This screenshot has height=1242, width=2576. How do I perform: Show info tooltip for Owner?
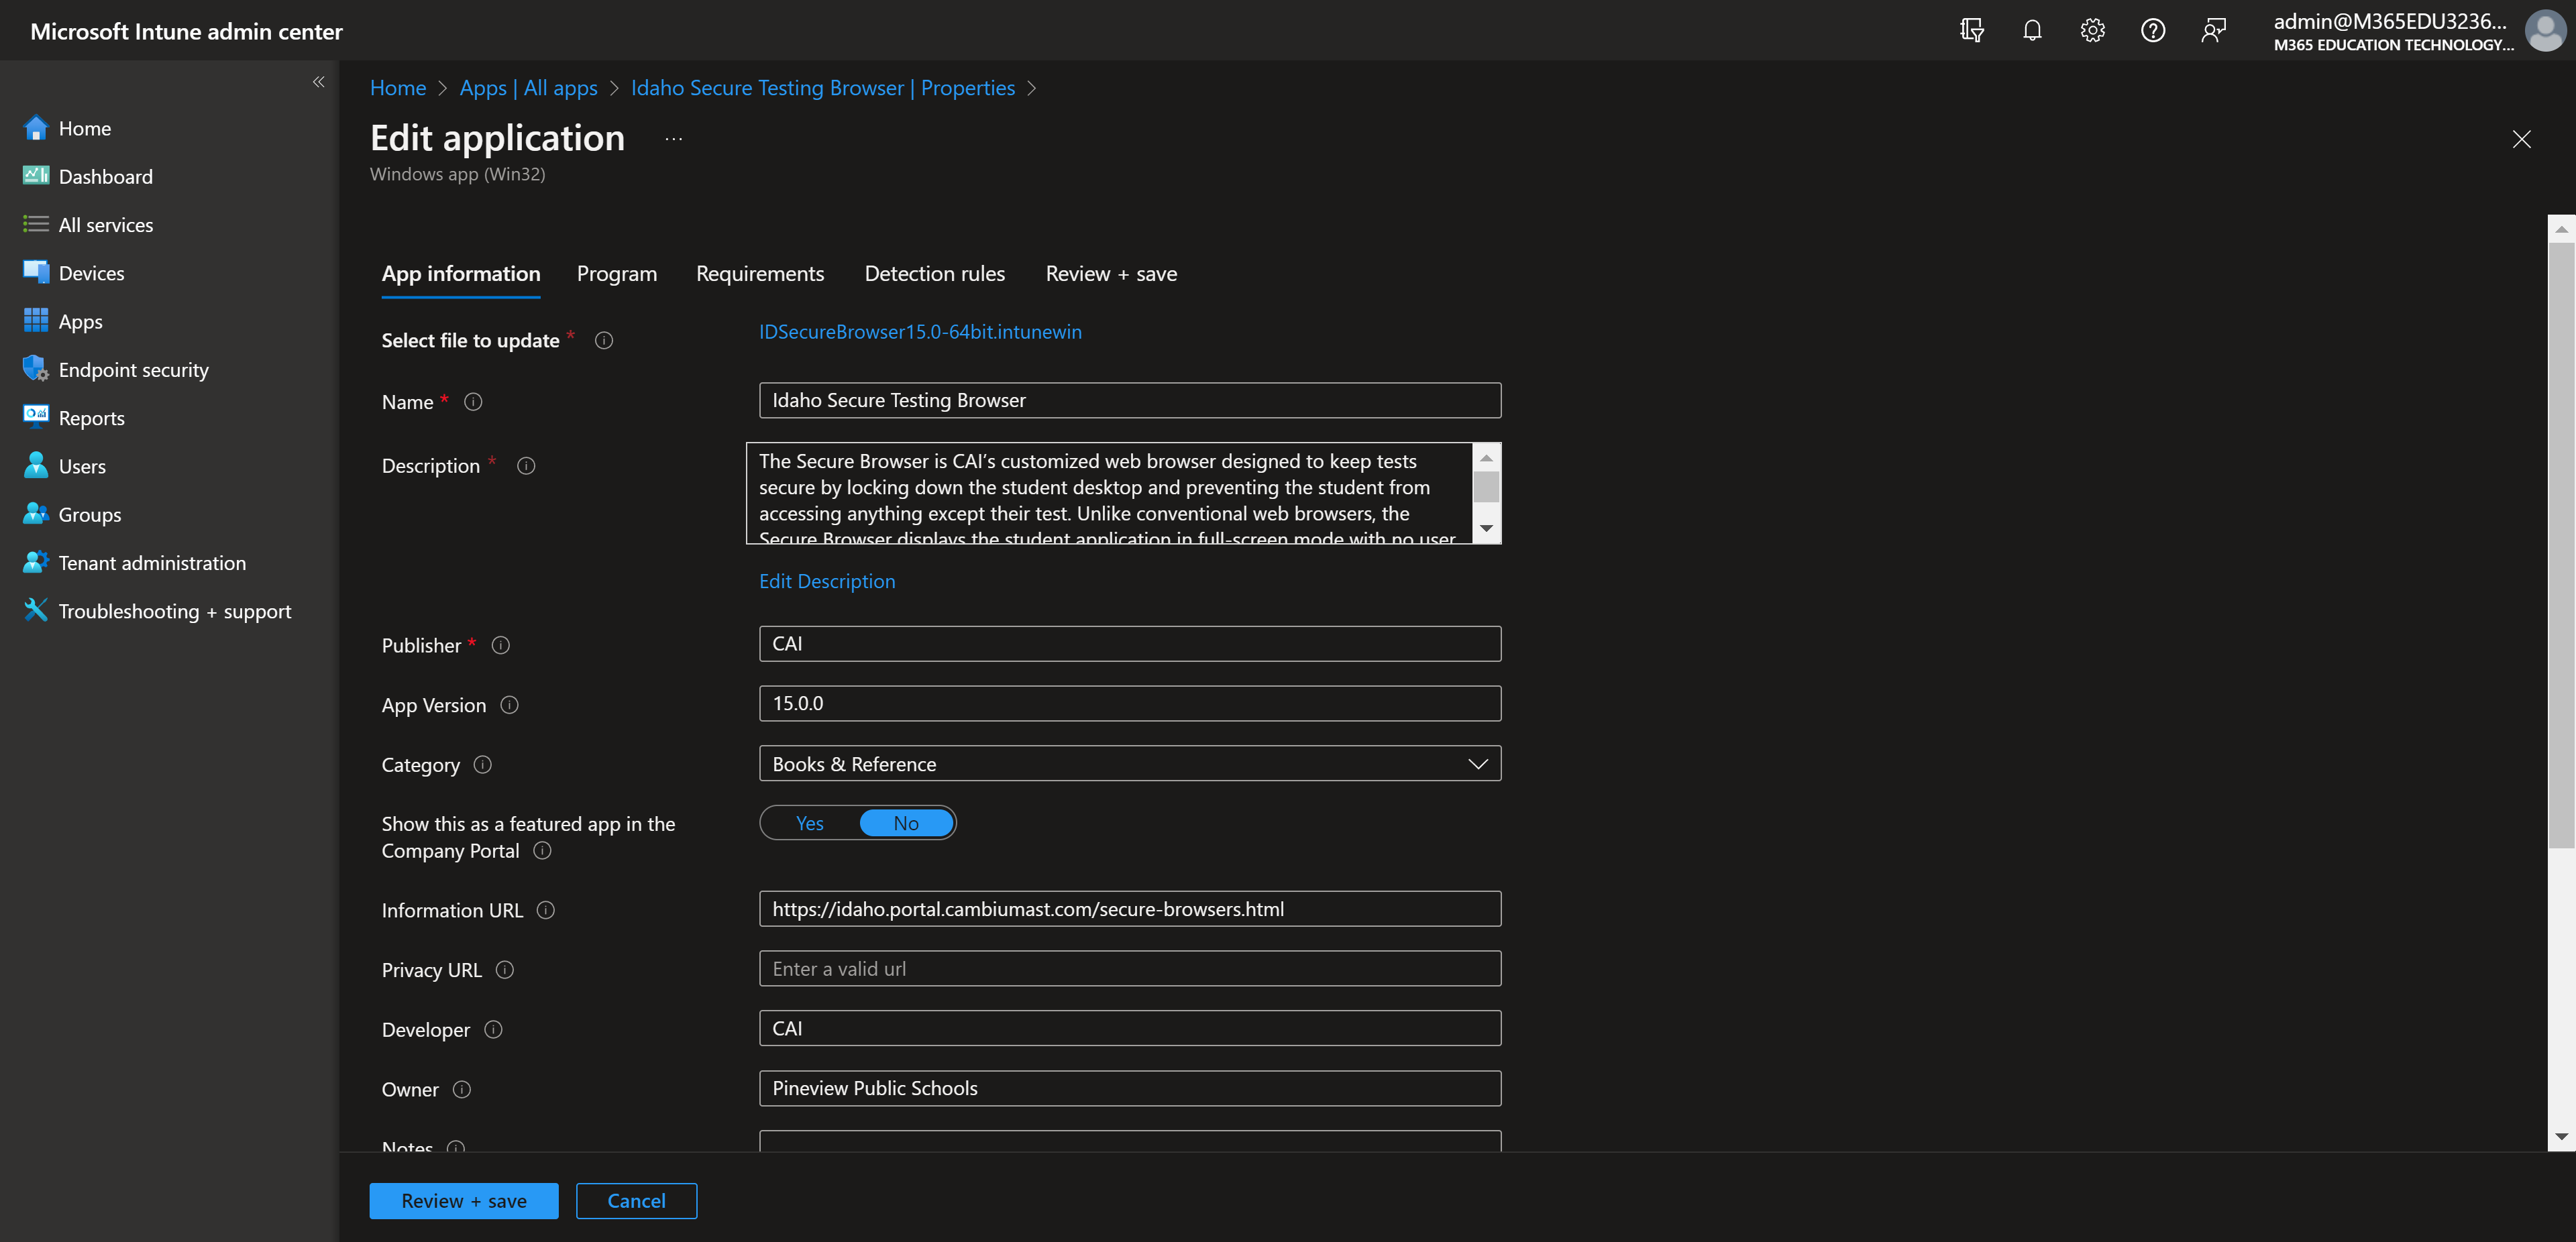461,1090
